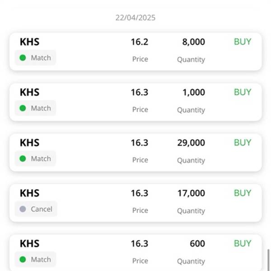
Task: Tap the BUY label on the 17,000 order
Action: (243, 193)
